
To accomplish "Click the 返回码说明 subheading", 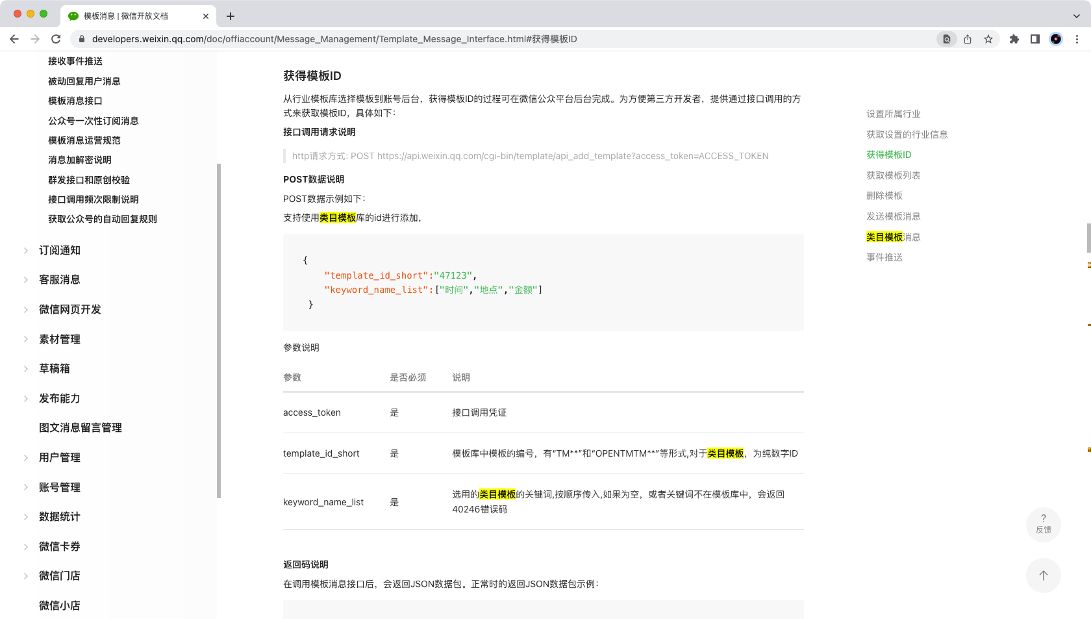I will click(x=306, y=564).
